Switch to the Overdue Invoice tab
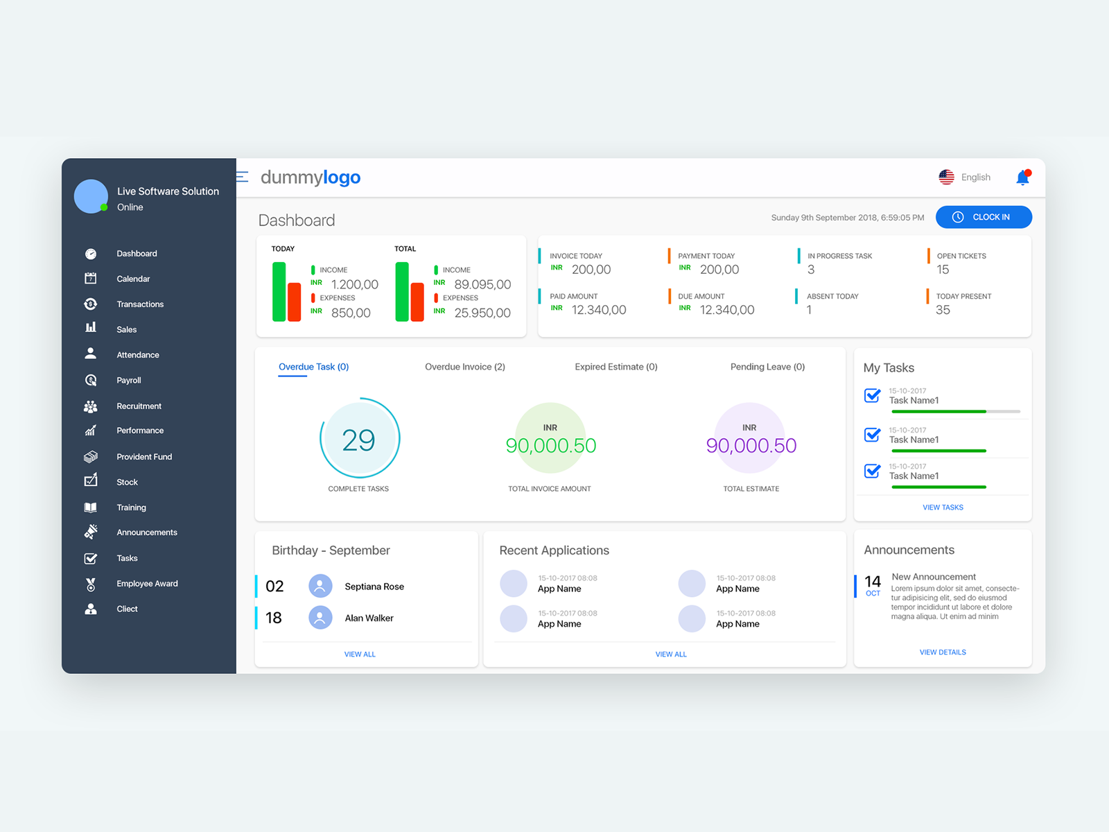The image size is (1109, 832). click(x=464, y=367)
